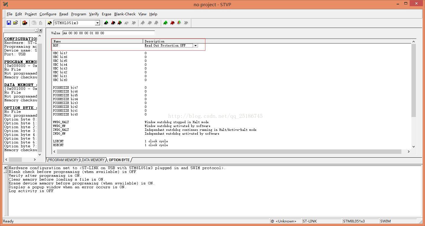Select the LSECNT option row
The height and width of the screenshot is (226, 425).
click(58, 141)
